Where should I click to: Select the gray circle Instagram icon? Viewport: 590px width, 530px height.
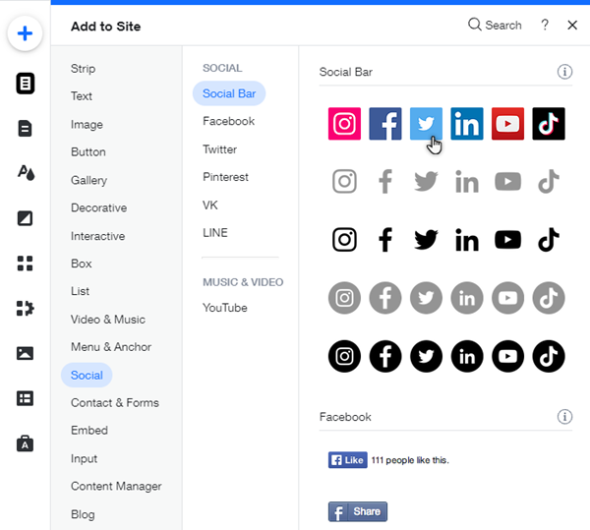pos(344,298)
